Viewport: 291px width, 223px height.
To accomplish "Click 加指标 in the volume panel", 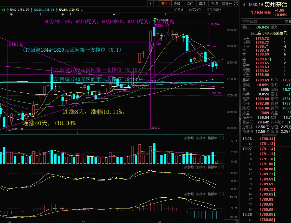I will click(x=201, y=138).
